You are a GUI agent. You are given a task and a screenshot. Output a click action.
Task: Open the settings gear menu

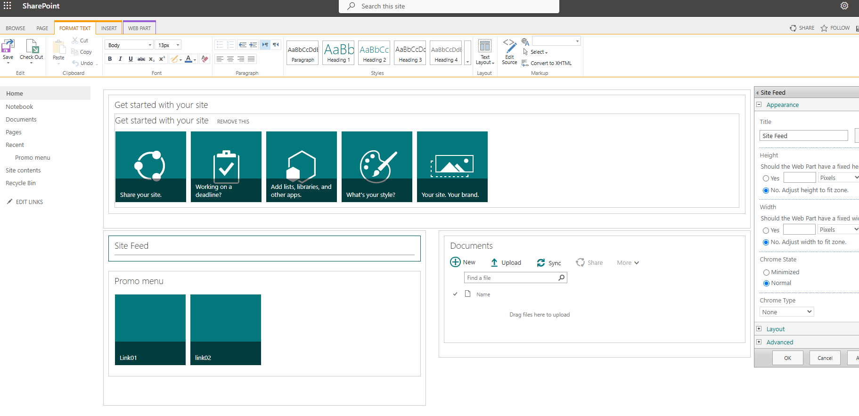tap(844, 6)
